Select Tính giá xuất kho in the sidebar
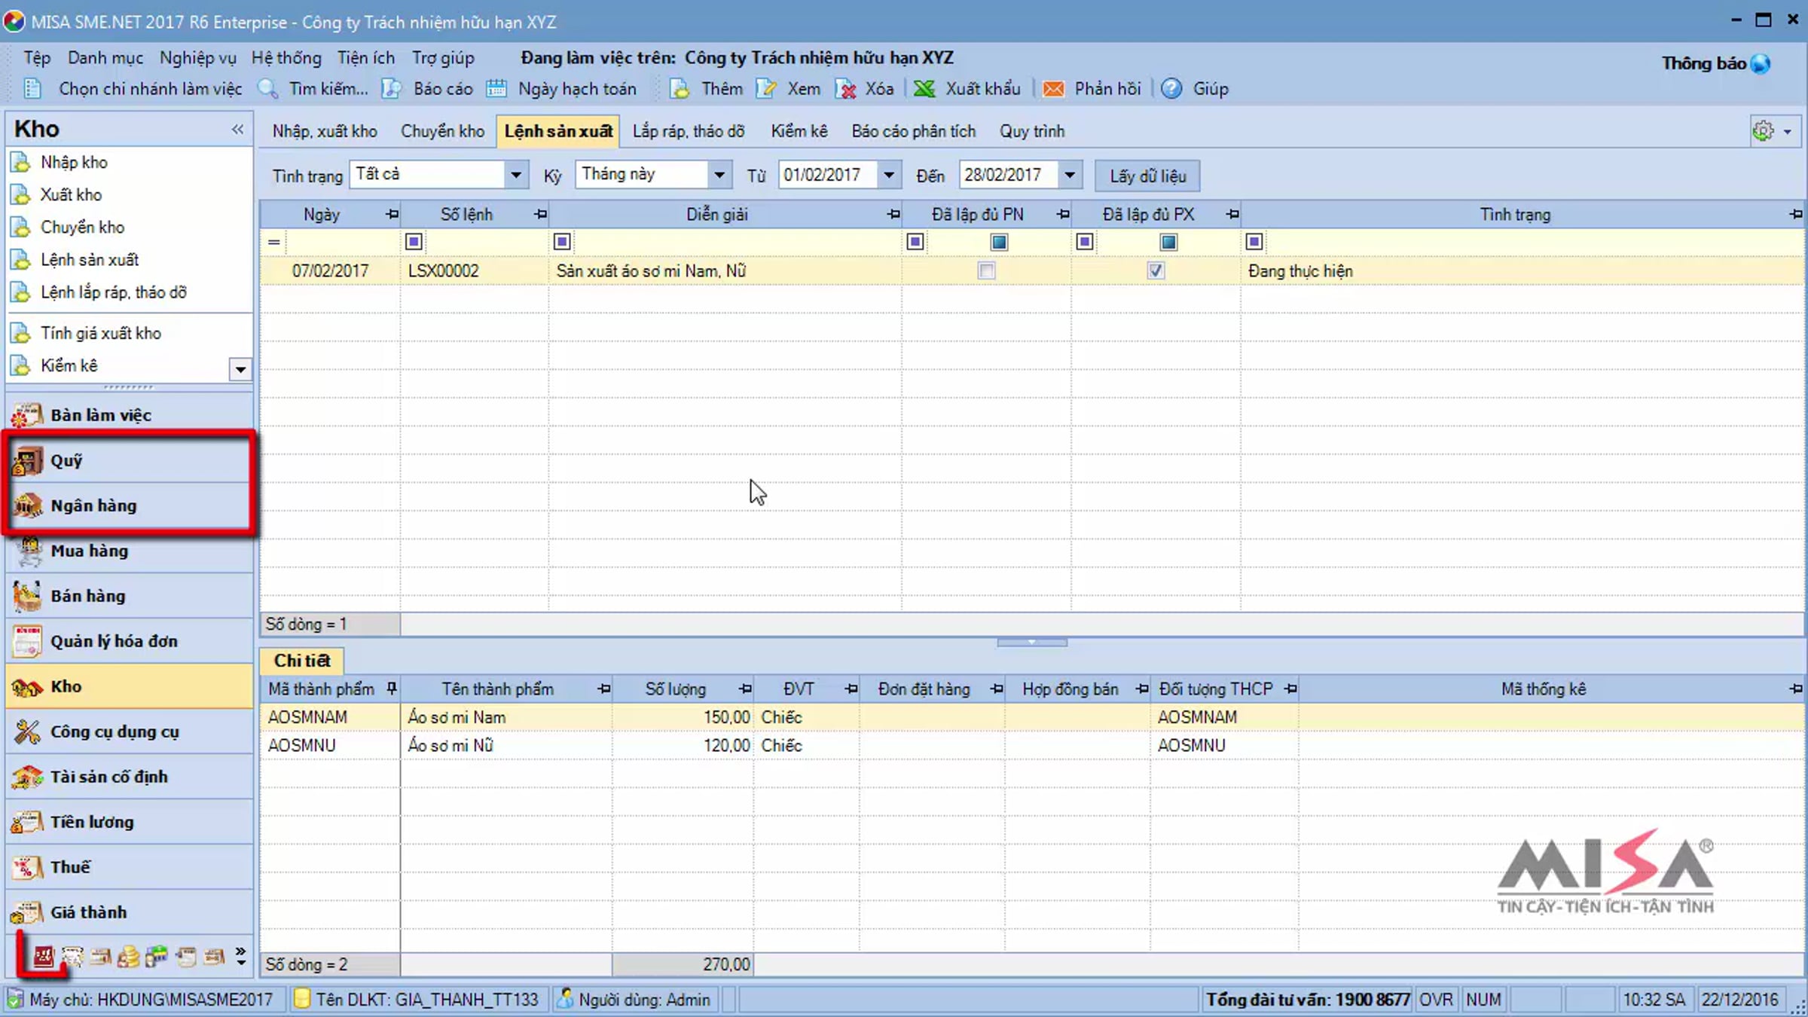Screen dimensions: 1808x1017 coord(100,333)
